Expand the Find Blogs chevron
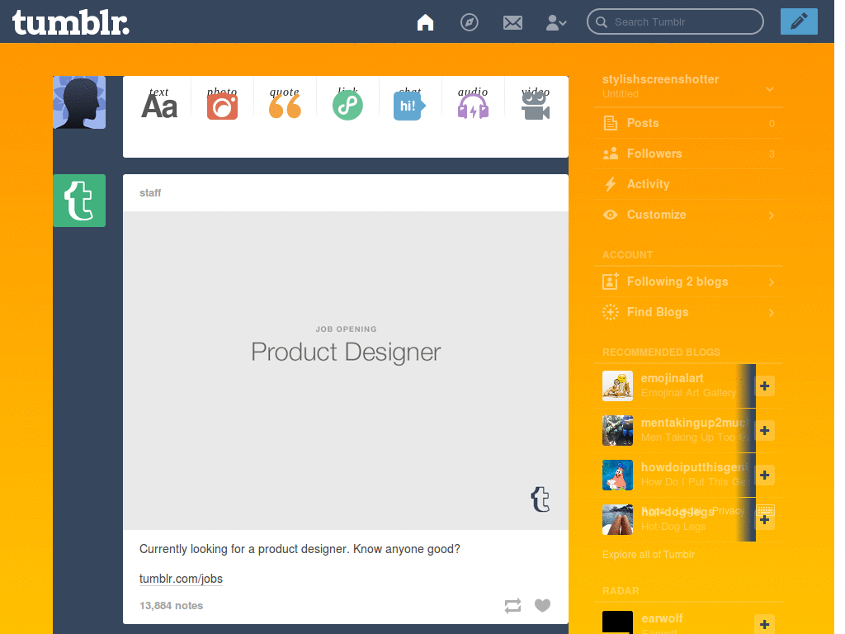Screen dimensions: 845x634 click(x=772, y=313)
